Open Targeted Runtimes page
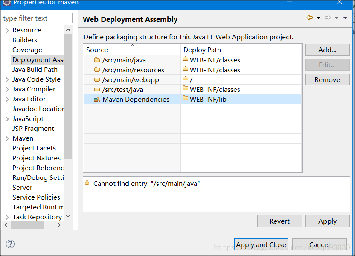The height and width of the screenshot is (256, 355). 38,207
